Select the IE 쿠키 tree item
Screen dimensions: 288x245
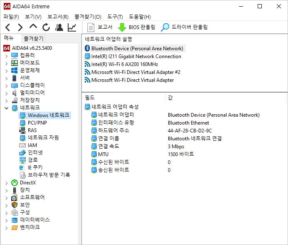point(31,167)
